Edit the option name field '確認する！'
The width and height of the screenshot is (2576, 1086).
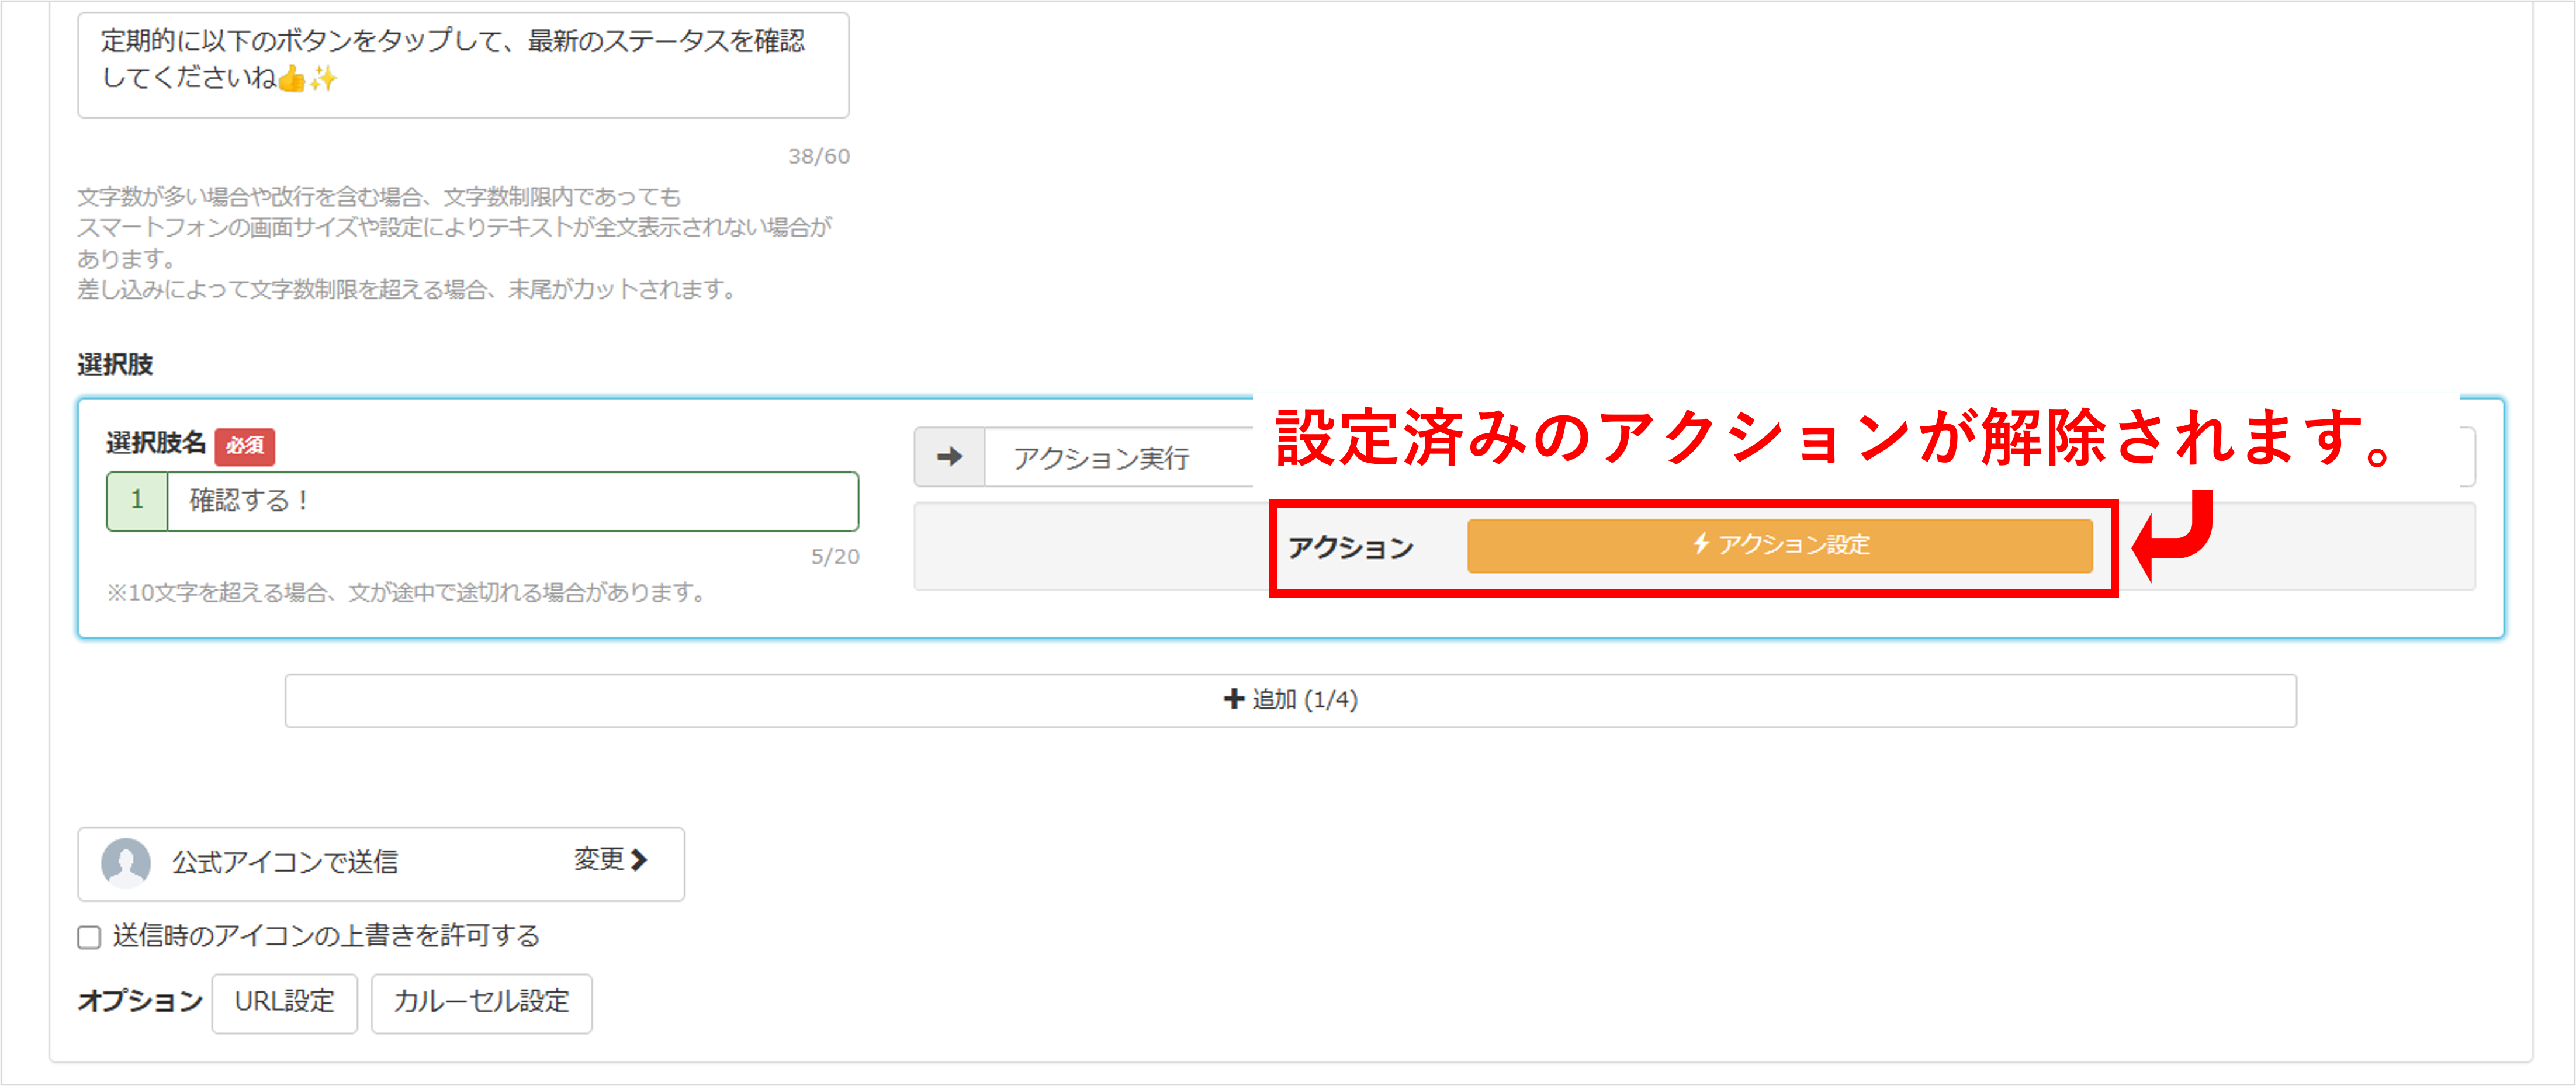click(512, 501)
